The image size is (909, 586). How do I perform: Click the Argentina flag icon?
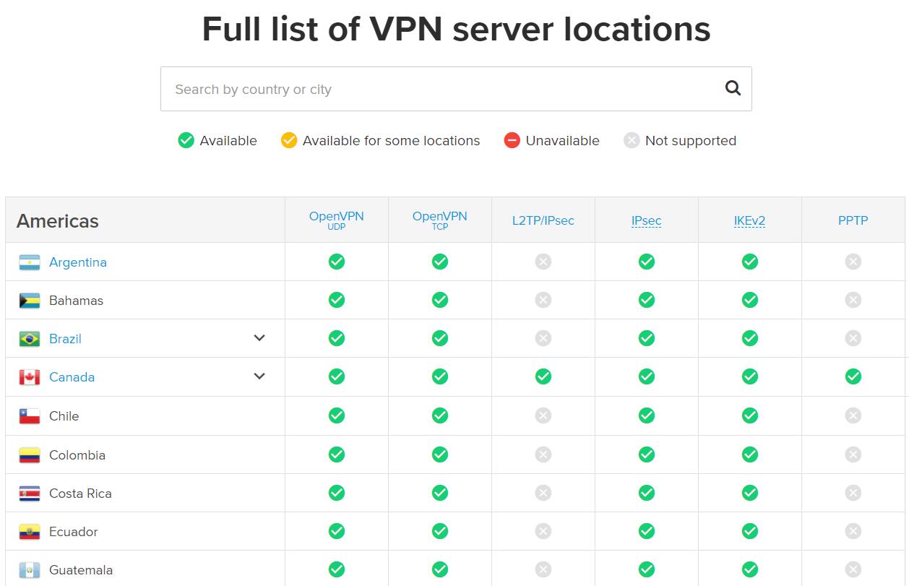(x=30, y=262)
